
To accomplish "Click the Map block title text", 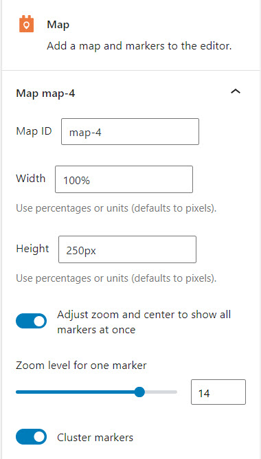I will pyautogui.click(x=58, y=25).
